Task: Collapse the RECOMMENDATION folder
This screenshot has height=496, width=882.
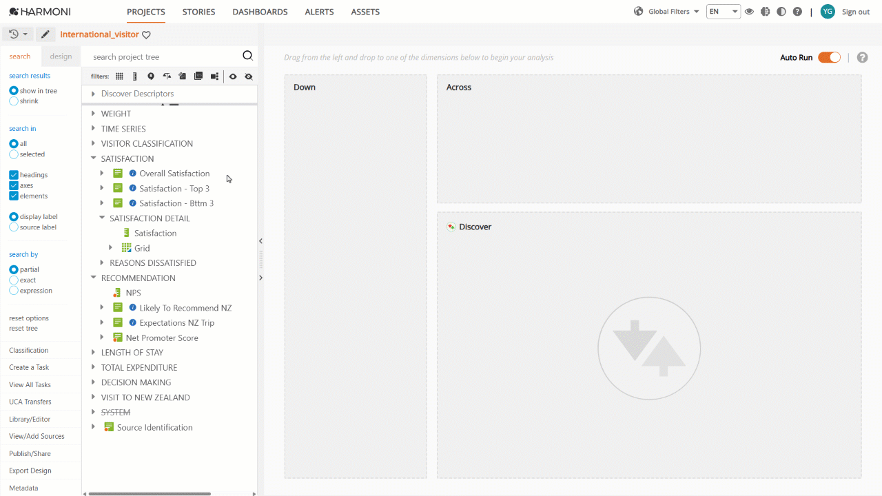Action: [x=93, y=278]
